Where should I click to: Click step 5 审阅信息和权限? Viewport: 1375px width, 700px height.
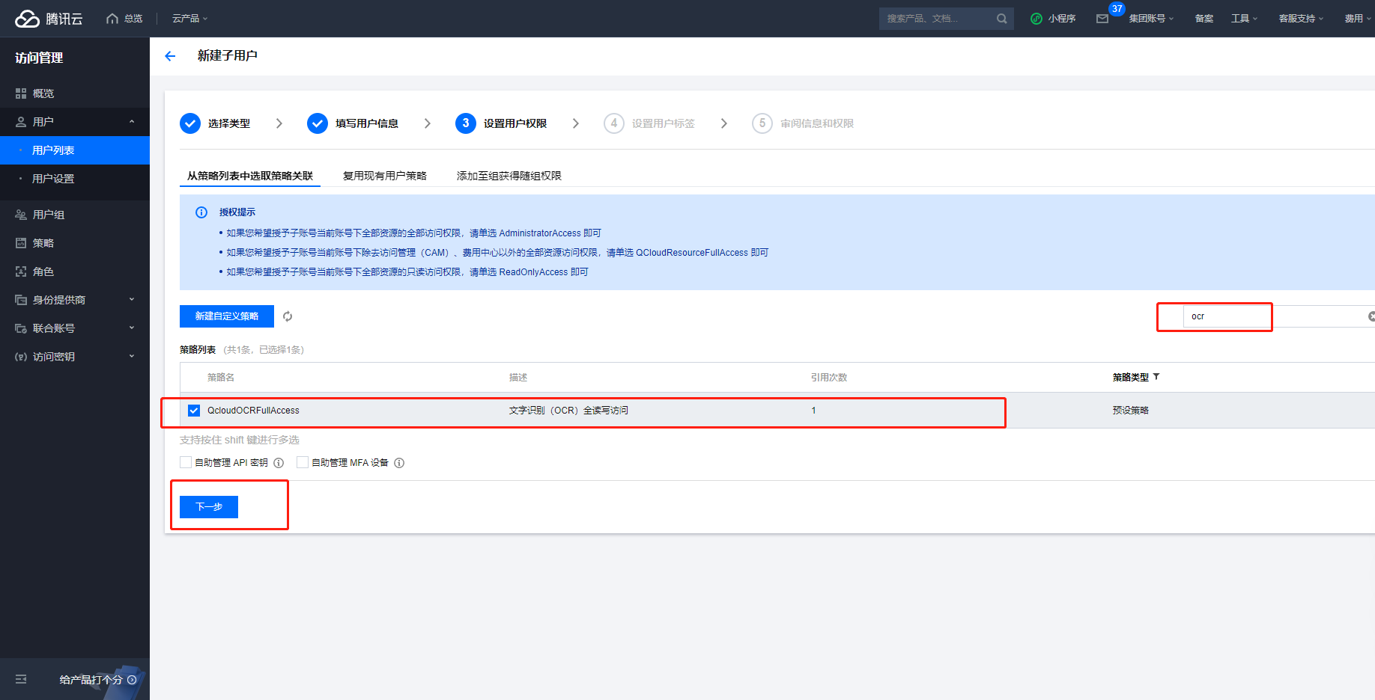click(x=803, y=123)
